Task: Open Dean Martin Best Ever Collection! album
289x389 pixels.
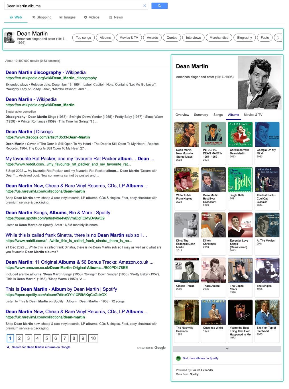Action: pyautogui.click(x=213, y=188)
